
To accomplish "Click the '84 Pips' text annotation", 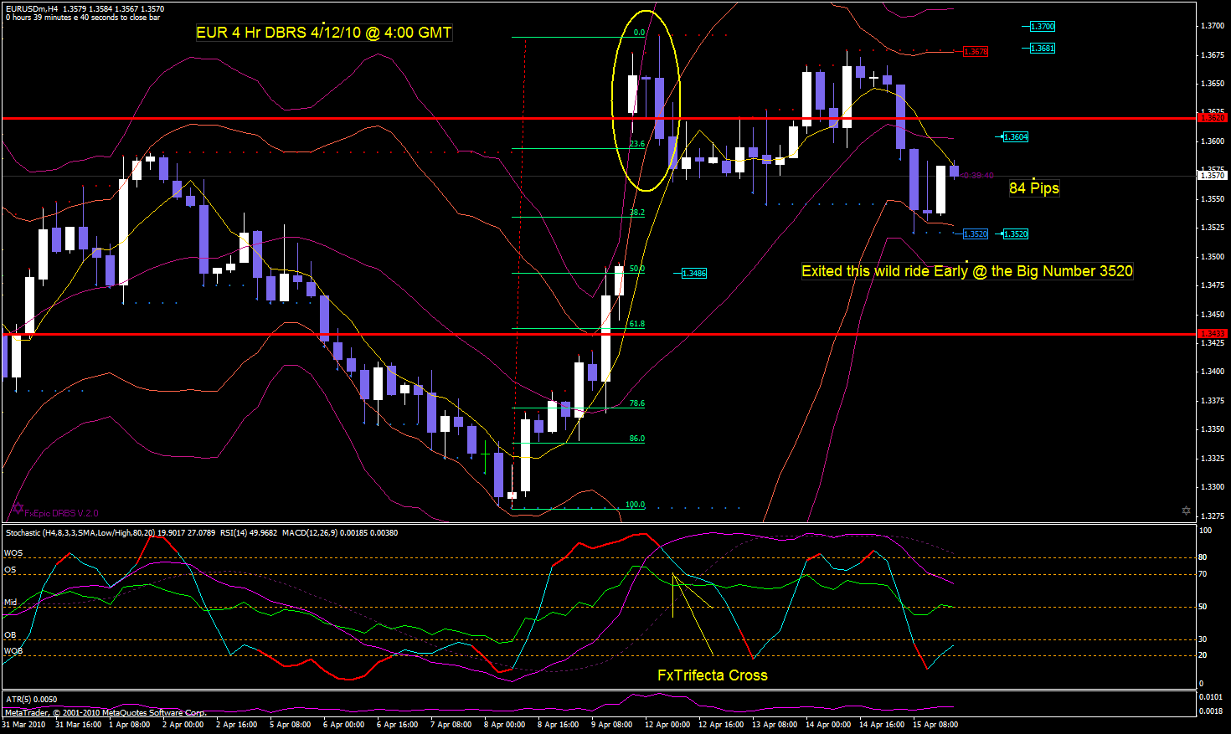I will pyautogui.click(x=1033, y=188).
